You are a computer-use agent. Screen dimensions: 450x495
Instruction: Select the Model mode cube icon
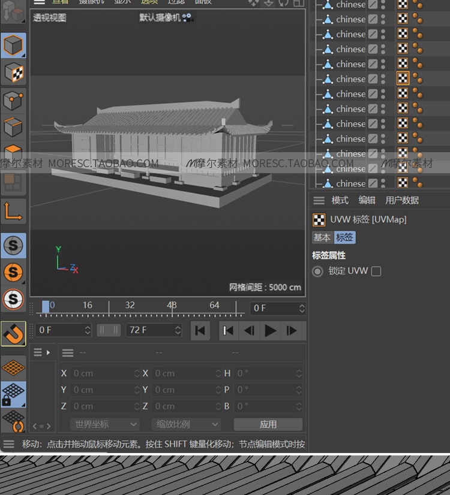pyautogui.click(x=13, y=46)
